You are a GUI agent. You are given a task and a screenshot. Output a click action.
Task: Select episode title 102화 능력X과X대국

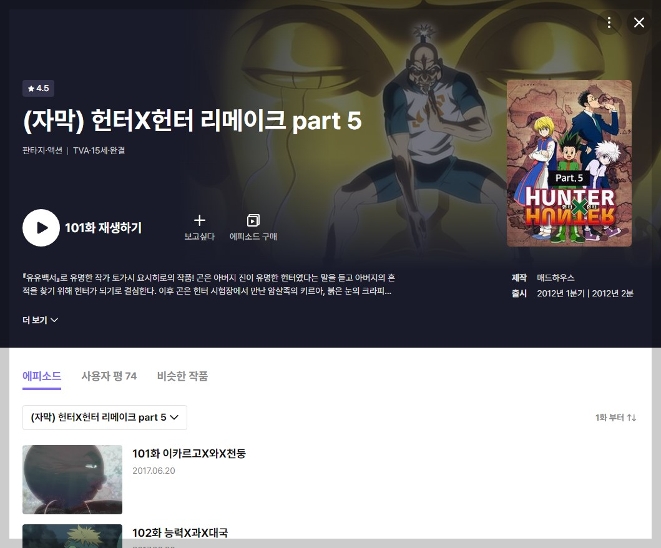pyautogui.click(x=180, y=533)
